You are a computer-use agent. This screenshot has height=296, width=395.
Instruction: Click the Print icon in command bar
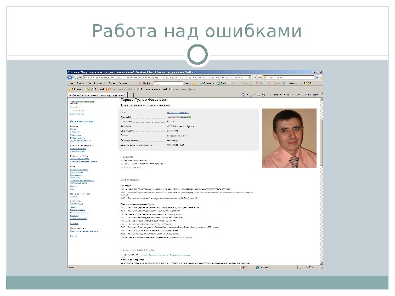pos(263,95)
